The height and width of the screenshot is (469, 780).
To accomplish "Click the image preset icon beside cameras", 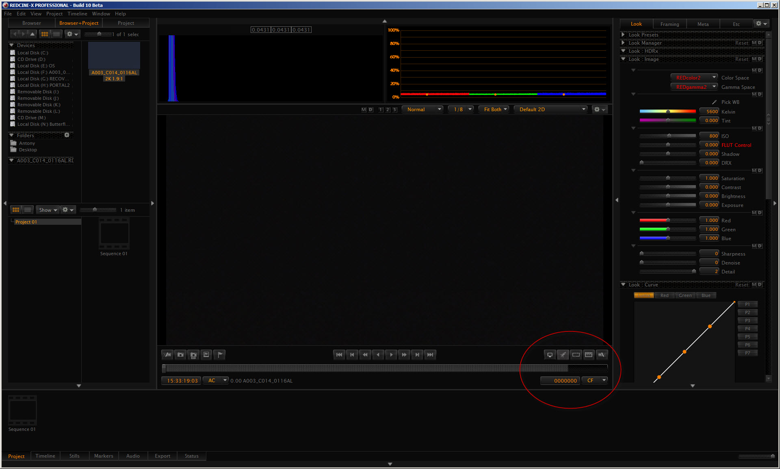I will (206, 355).
